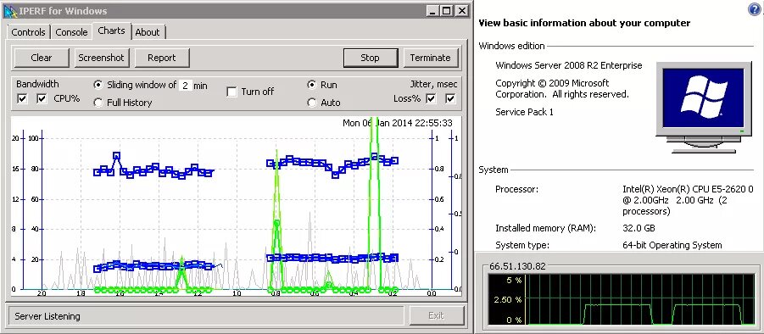Viewport: 764px width, 334px height.
Task: Minimize the IPERF for Windows window
Action: pyautogui.click(x=432, y=10)
